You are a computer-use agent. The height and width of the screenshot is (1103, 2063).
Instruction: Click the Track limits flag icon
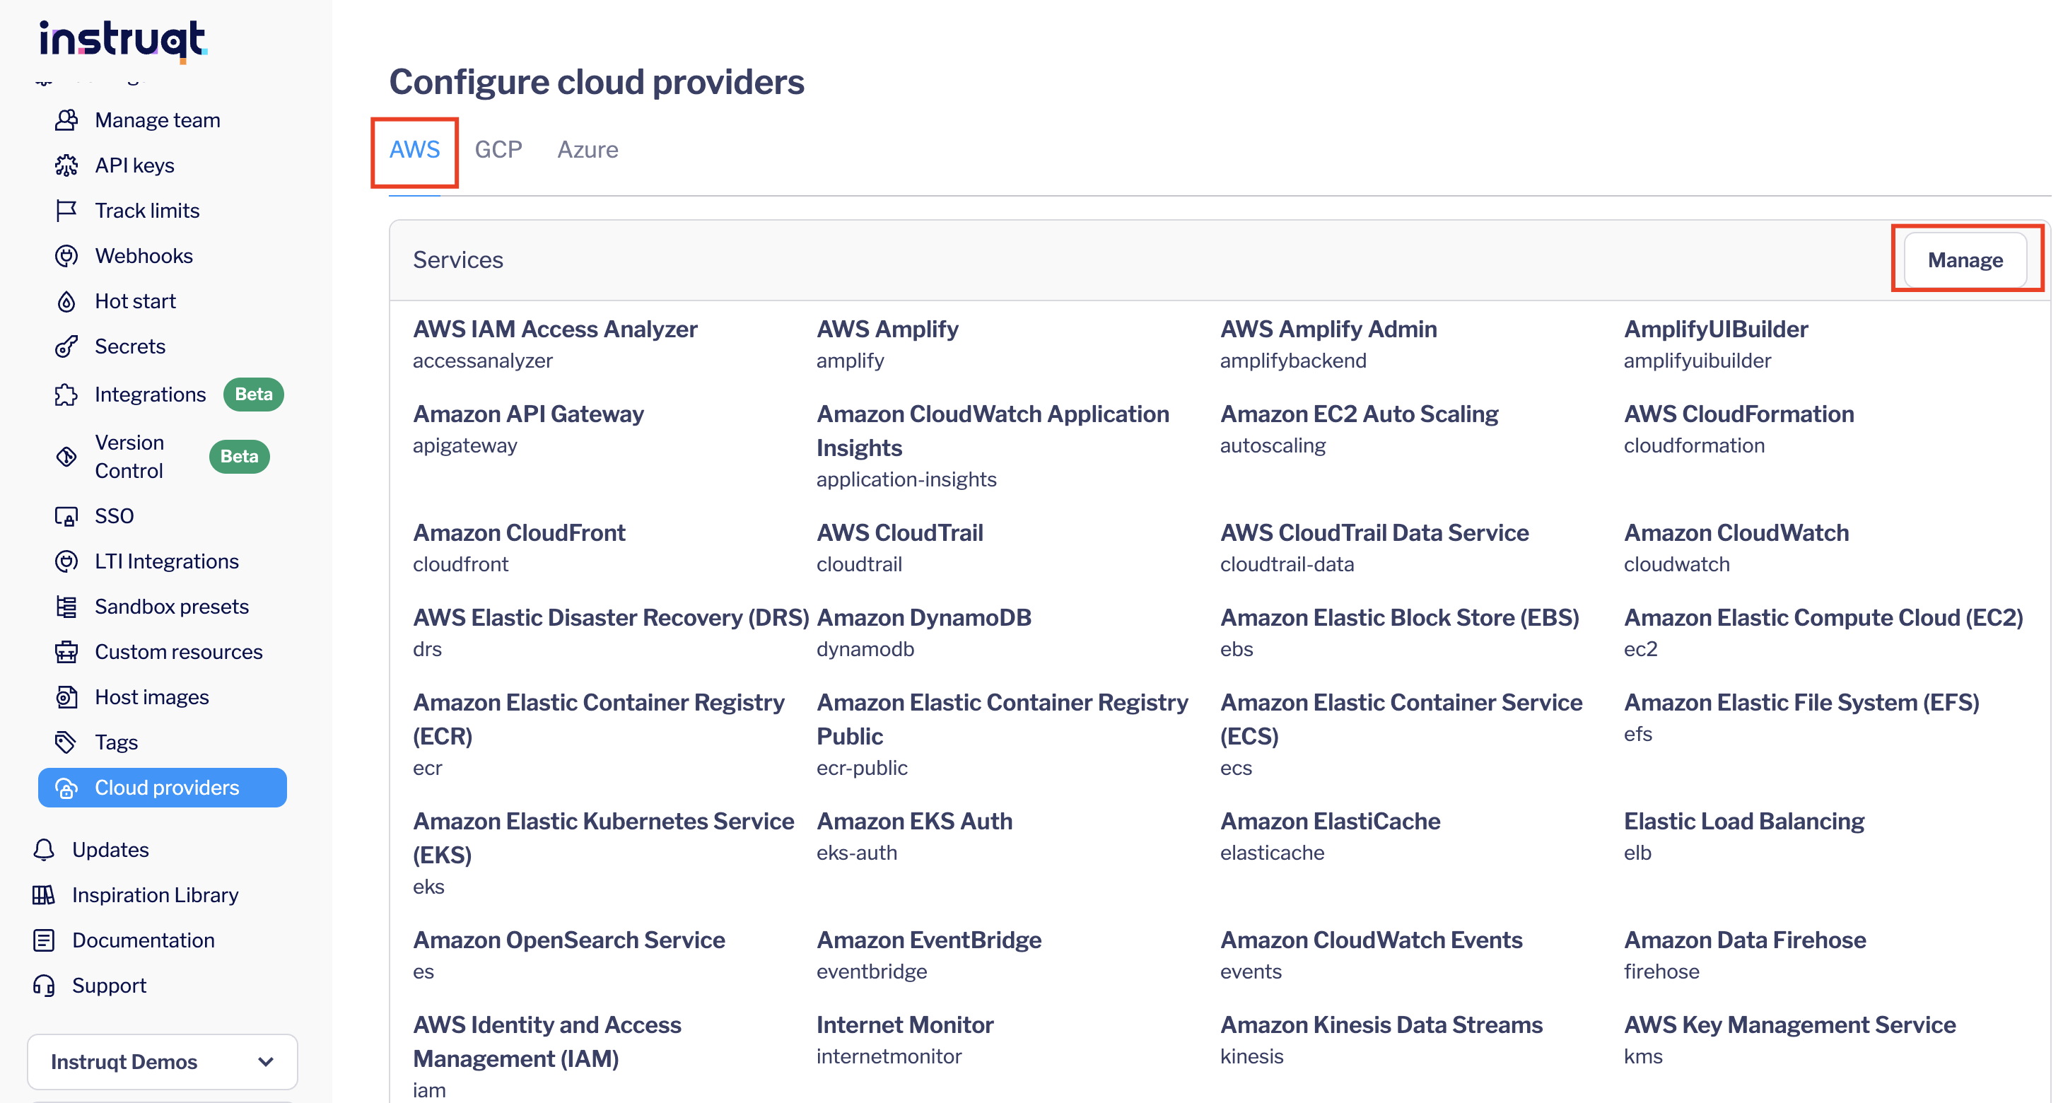(x=66, y=211)
